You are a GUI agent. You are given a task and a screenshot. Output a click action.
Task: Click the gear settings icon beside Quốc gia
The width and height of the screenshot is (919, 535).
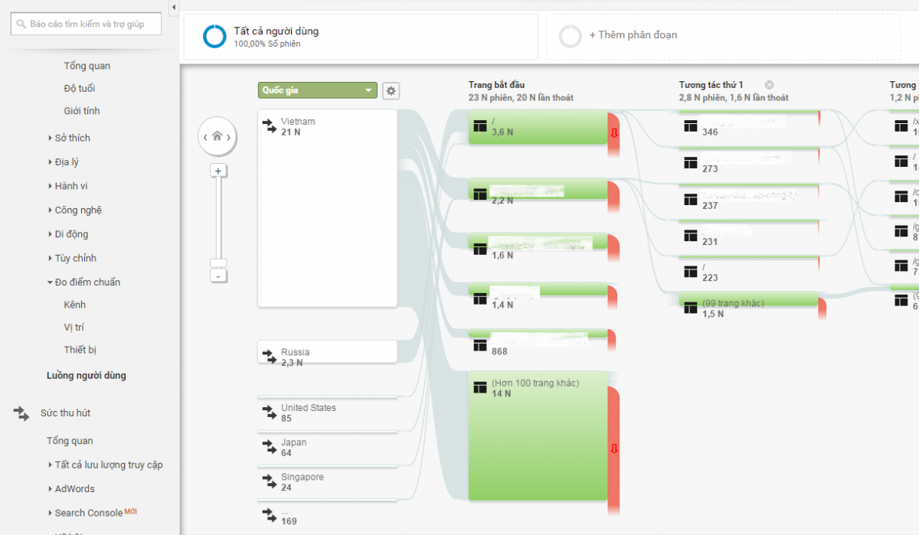click(391, 91)
